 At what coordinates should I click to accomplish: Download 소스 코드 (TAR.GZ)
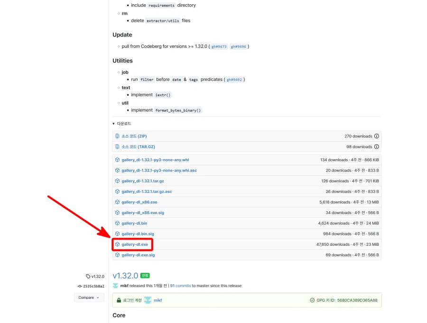pos(138,147)
